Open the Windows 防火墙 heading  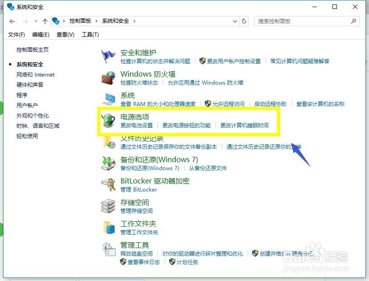point(148,74)
